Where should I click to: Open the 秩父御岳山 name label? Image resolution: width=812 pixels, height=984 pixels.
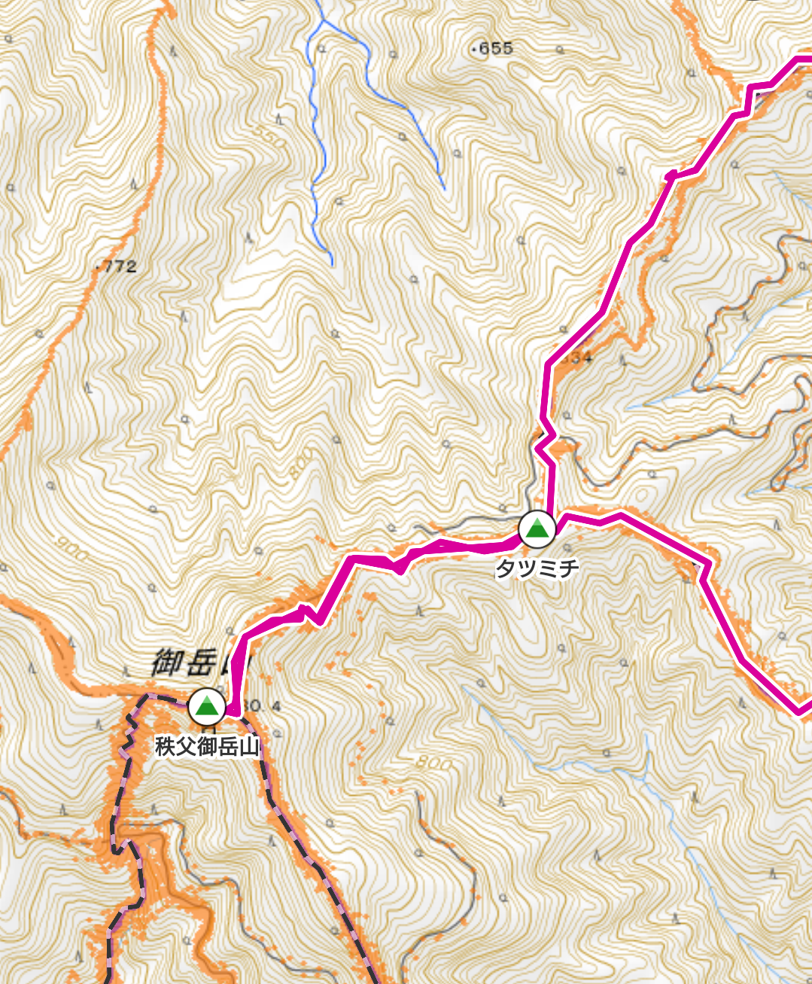coord(207,747)
